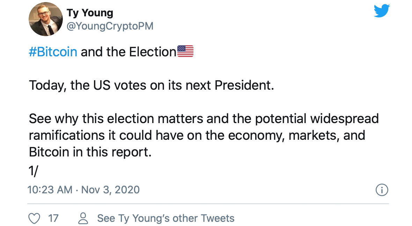
Task: Click the Nov 3, 2020 date
Action: tap(110, 190)
